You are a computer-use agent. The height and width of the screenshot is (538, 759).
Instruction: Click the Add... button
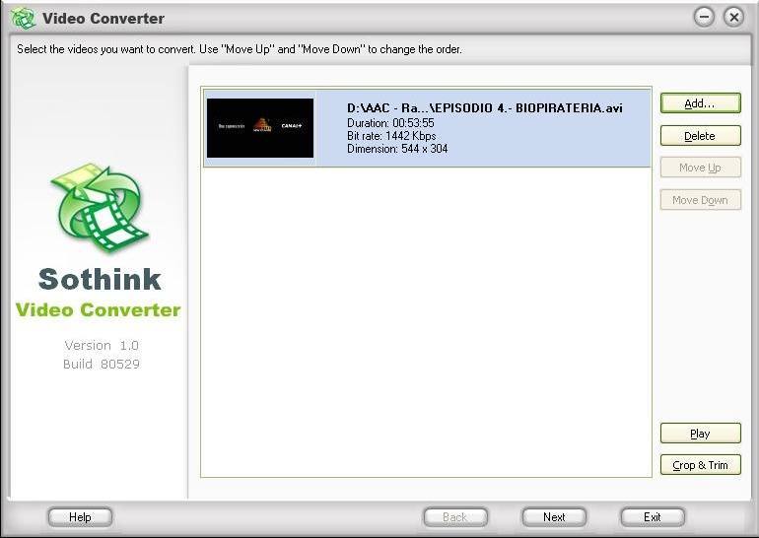tap(700, 103)
